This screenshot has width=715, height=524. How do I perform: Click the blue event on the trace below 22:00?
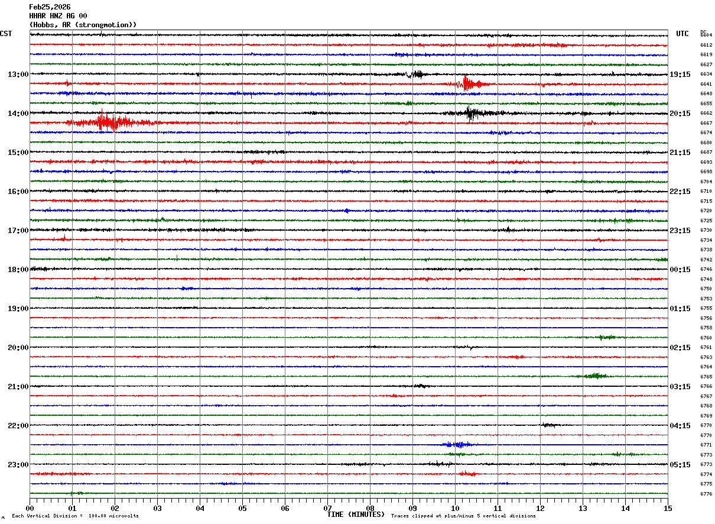(456, 444)
